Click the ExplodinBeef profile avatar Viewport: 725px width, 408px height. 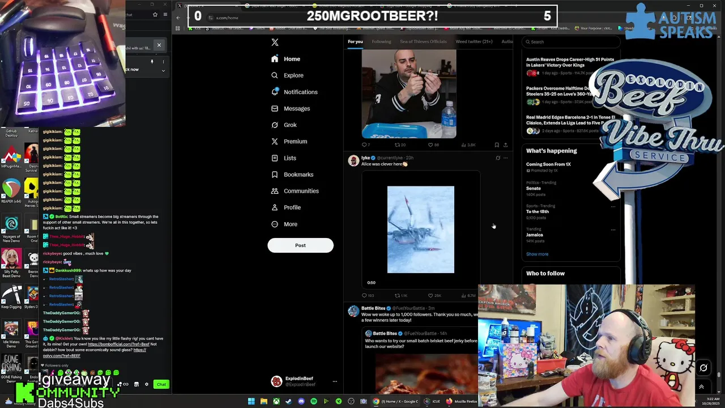(x=276, y=381)
